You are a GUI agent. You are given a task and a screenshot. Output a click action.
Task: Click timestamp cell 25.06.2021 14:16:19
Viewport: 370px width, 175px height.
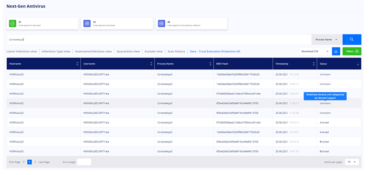click(x=287, y=142)
